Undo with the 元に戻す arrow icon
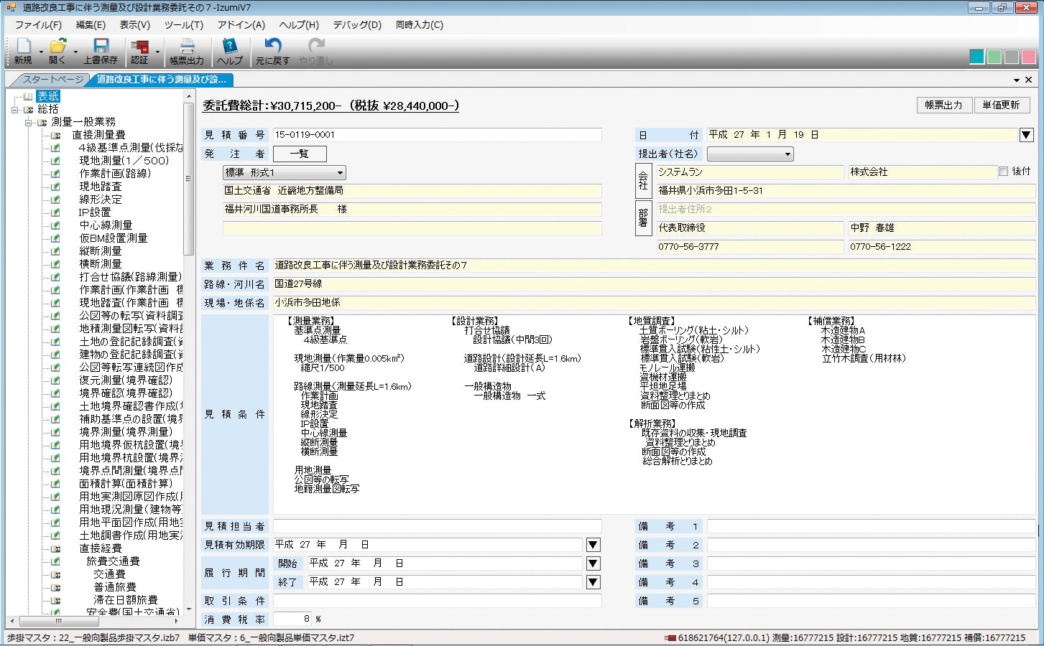1044x646 pixels. coord(274,52)
